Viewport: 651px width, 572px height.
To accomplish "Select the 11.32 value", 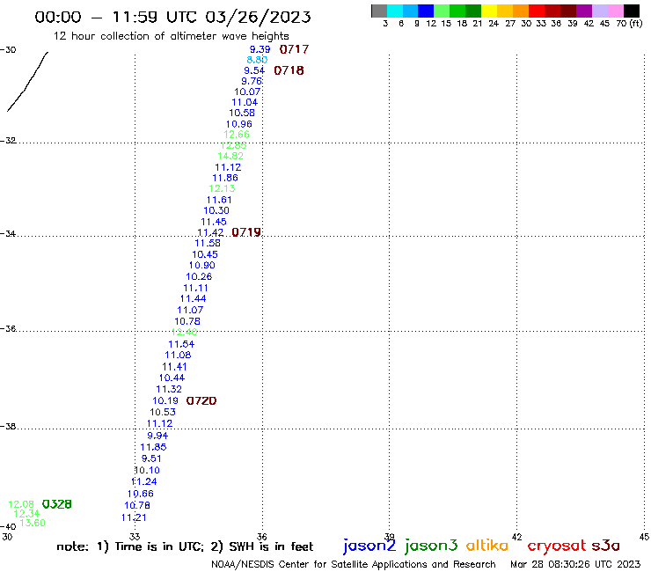I will [x=169, y=389].
